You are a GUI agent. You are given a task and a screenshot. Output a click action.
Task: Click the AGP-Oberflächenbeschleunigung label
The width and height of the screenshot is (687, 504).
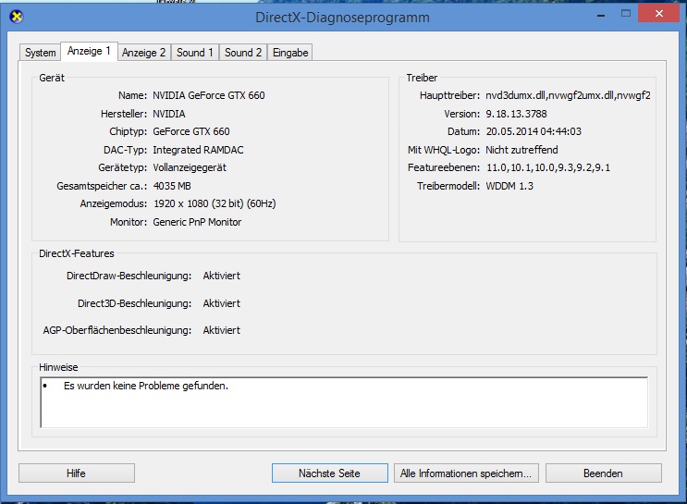[x=117, y=330]
